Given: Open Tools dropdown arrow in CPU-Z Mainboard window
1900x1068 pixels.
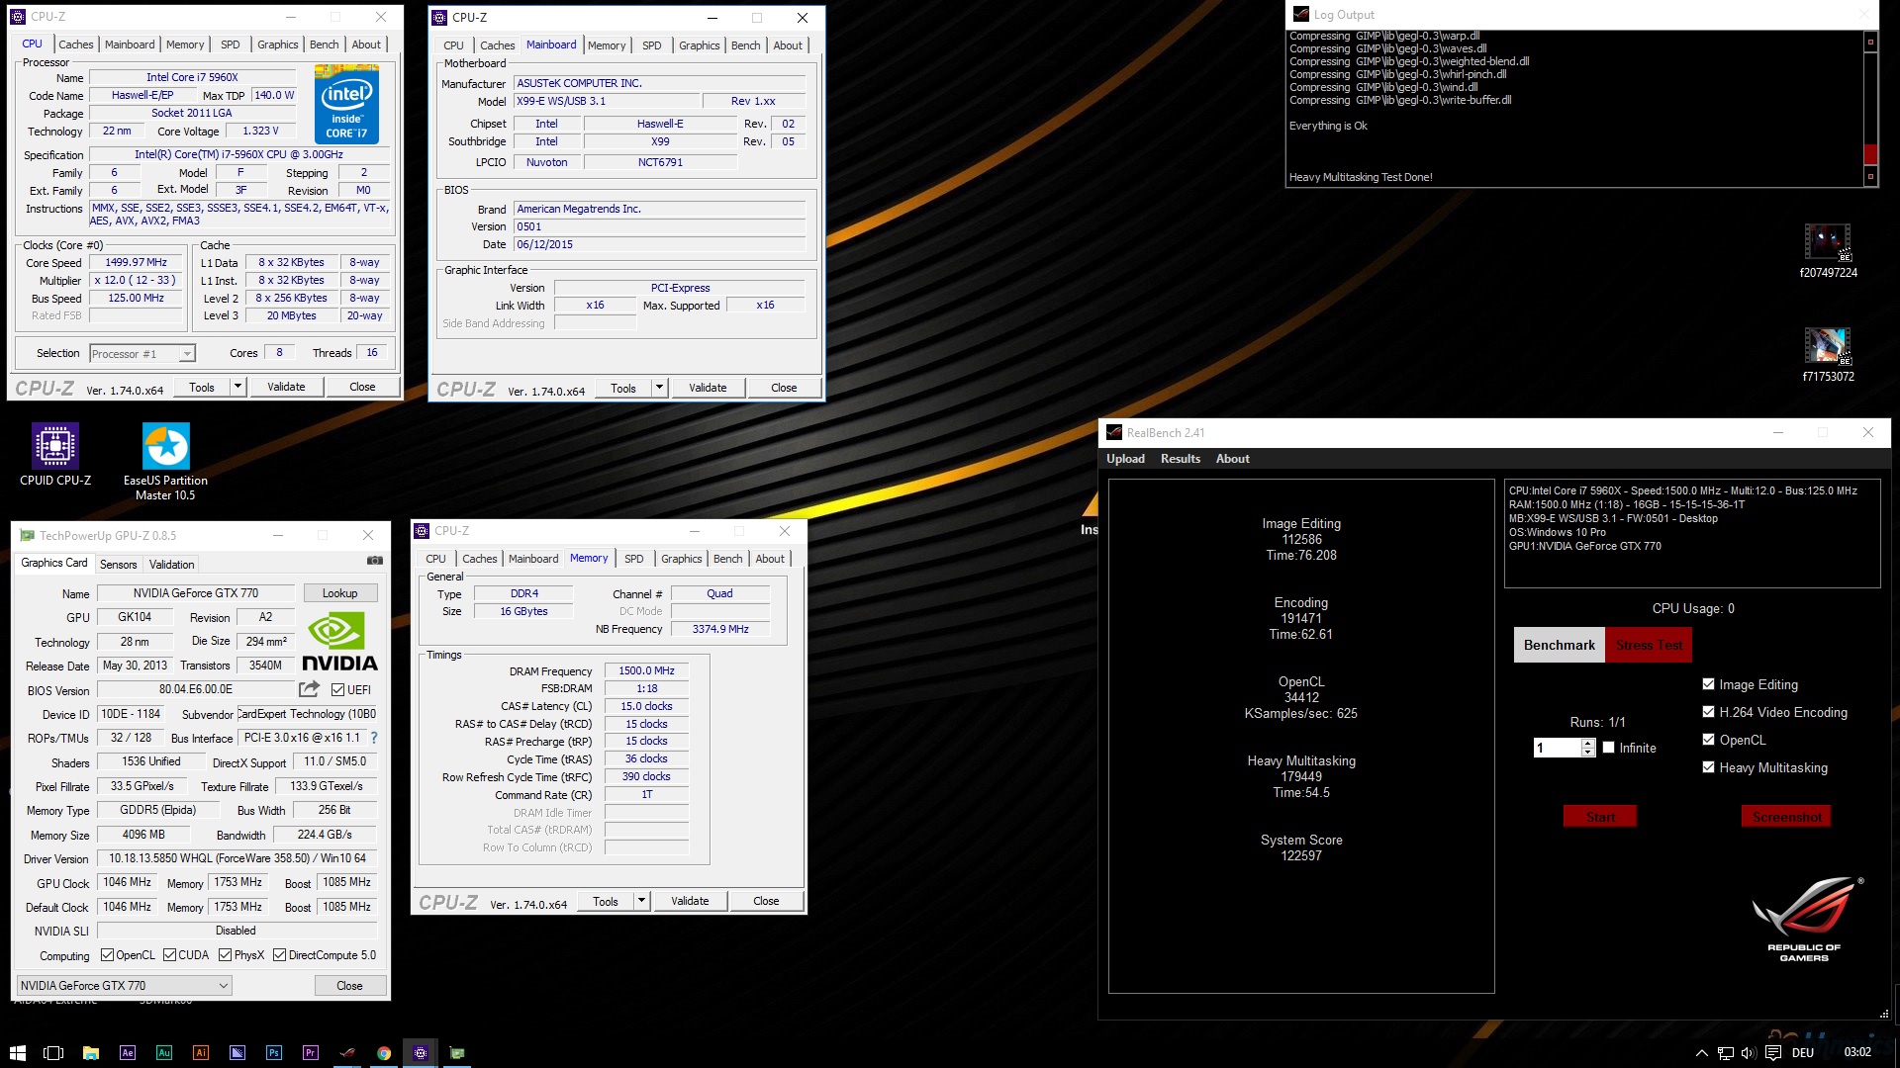Looking at the screenshot, I should pyautogui.click(x=659, y=388).
